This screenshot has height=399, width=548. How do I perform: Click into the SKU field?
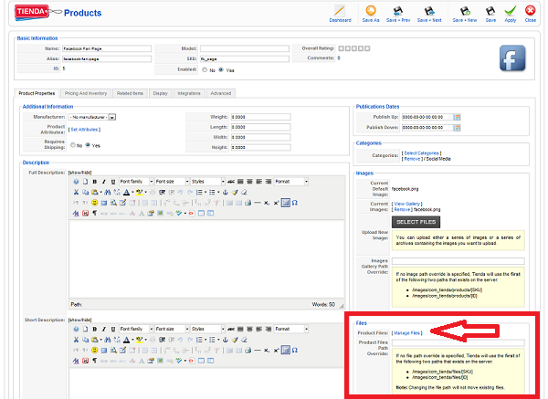tap(245, 59)
